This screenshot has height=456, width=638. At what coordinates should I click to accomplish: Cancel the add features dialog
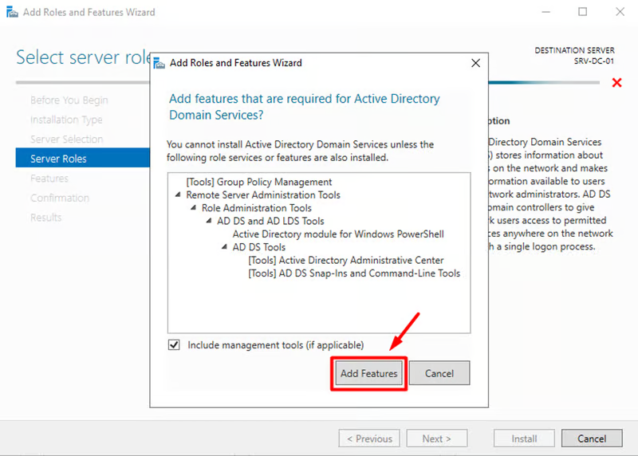coord(439,373)
